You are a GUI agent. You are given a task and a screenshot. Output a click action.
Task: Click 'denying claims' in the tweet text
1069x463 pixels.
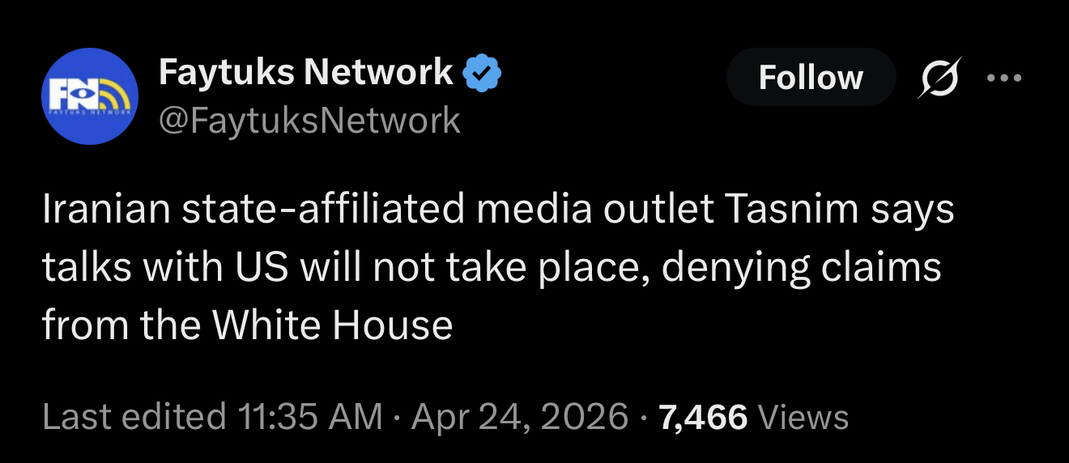coord(802,269)
